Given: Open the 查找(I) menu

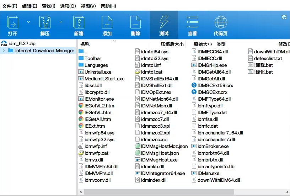Looking at the screenshot, I should coord(49,6).
